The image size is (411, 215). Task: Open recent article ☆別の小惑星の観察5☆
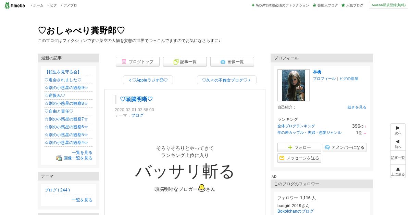click(x=66, y=135)
